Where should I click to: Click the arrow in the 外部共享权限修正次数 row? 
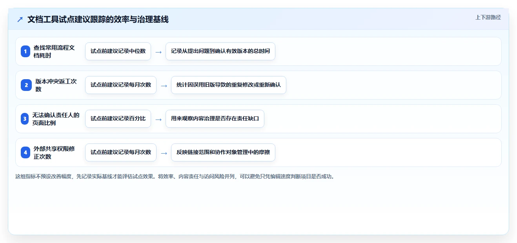coord(164,153)
